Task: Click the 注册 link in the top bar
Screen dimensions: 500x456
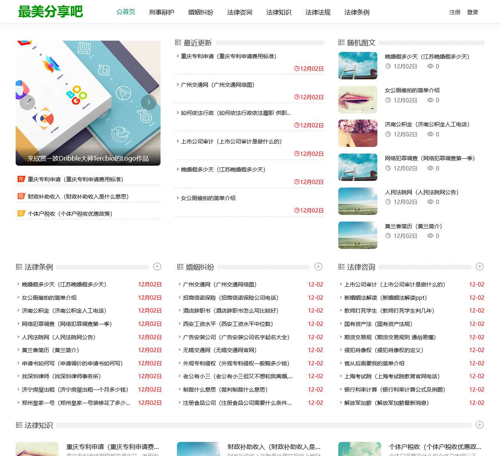Action: tap(454, 12)
